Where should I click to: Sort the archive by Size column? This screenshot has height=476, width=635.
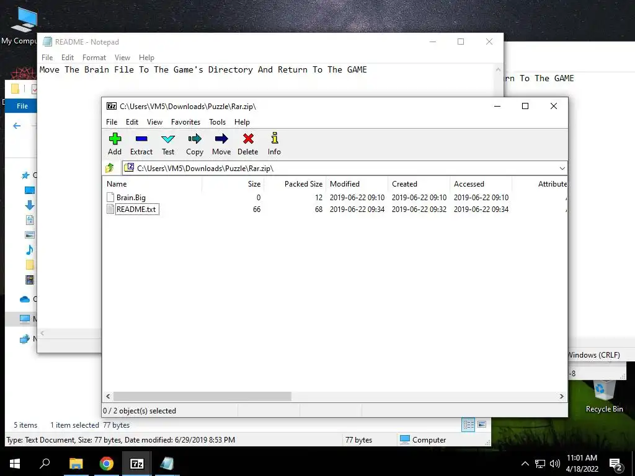pos(233,183)
